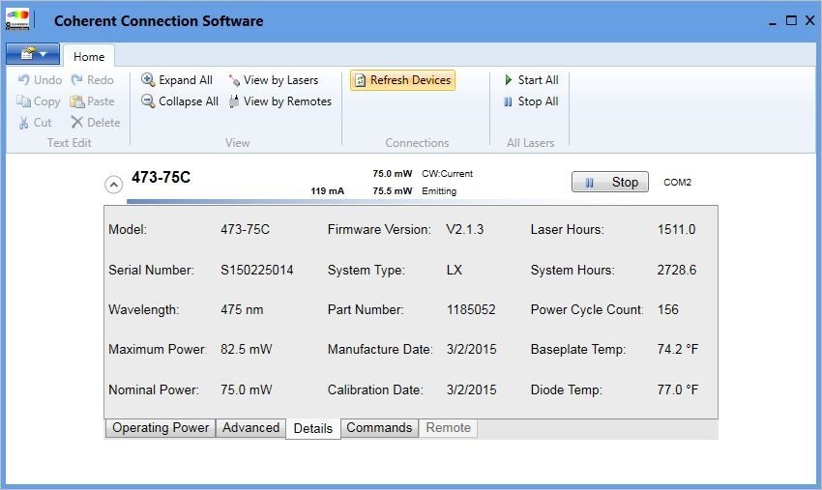822x490 pixels.
Task: Click the 75.5 mW measured power
Action: pyautogui.click(x=392, y=191)
